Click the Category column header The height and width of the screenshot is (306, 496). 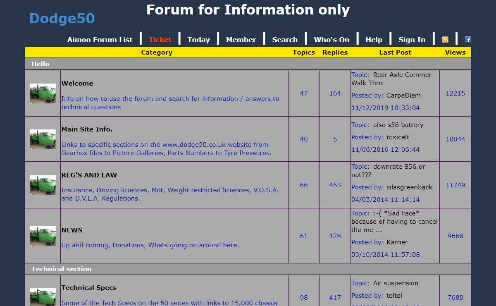coord(157,52)
